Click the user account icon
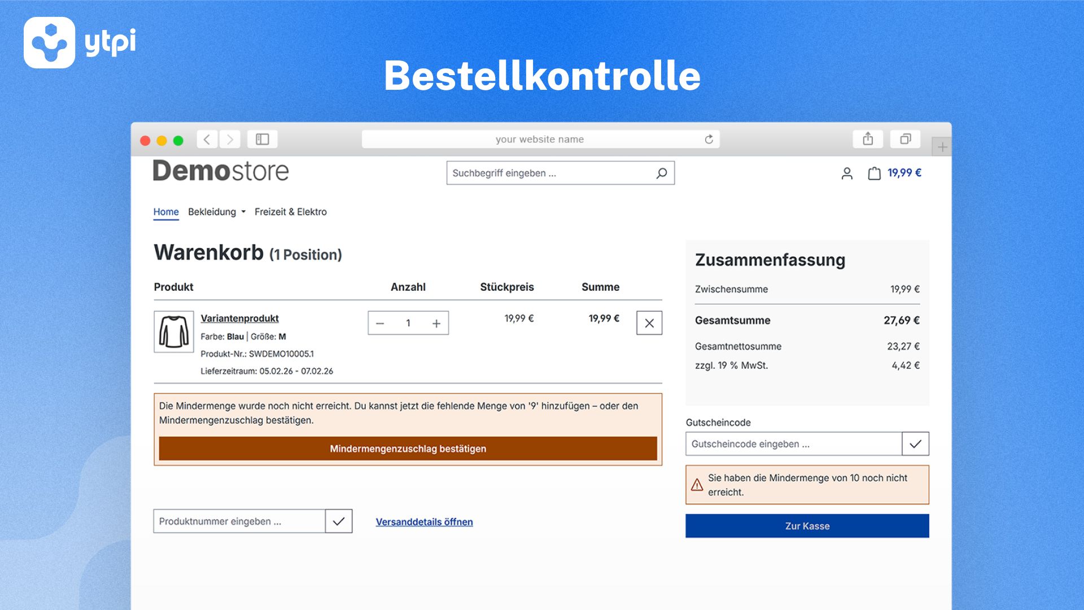 (x=847, y=173)
